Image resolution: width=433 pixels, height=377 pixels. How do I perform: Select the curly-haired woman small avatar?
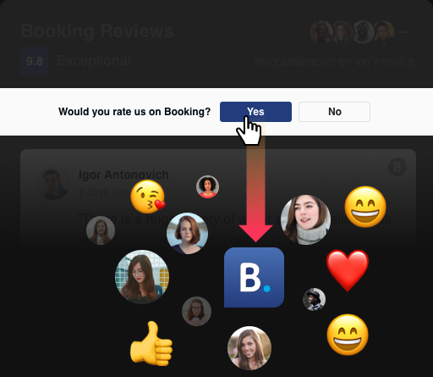207,186
